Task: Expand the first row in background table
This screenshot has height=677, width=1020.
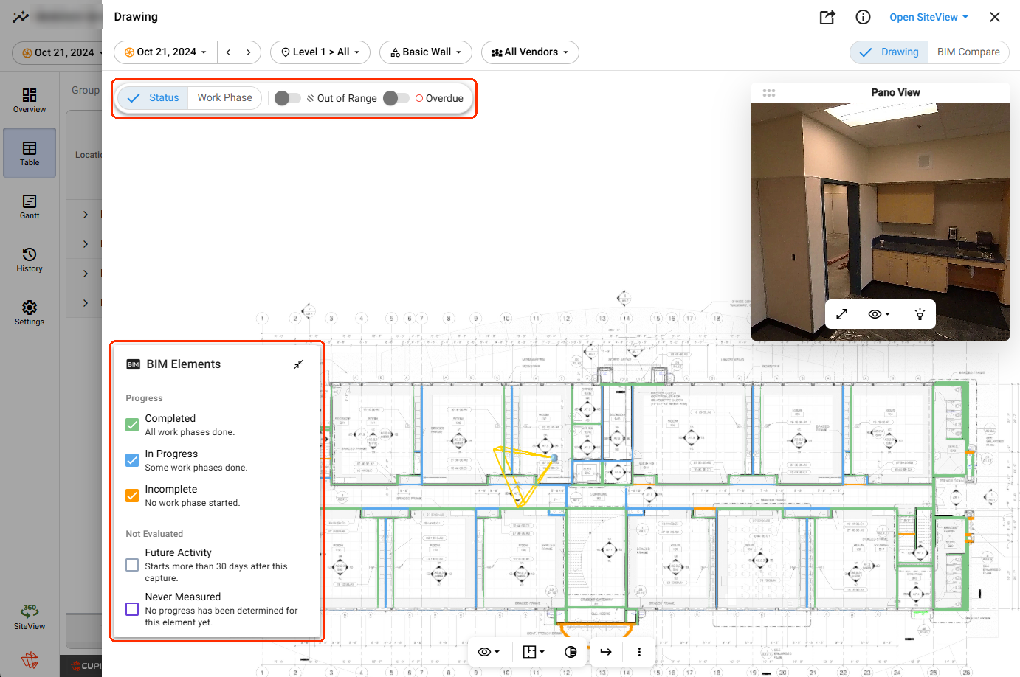Action: point(86,215)
